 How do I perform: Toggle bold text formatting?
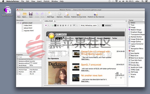coord(65,25)
